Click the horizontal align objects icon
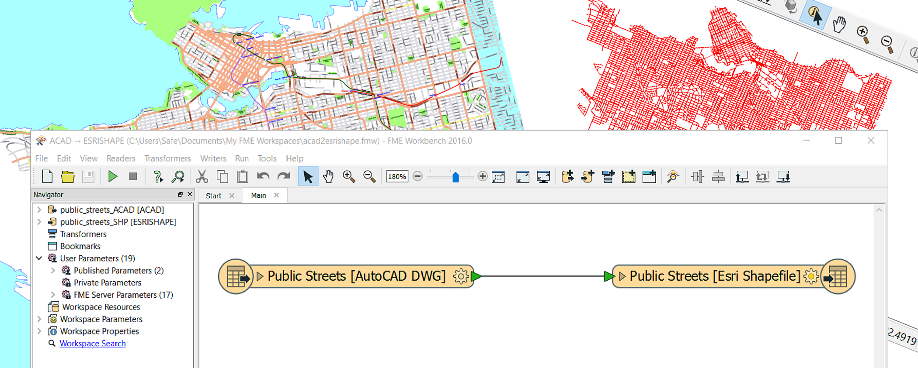The image size is (918, 368). [698, 177]
